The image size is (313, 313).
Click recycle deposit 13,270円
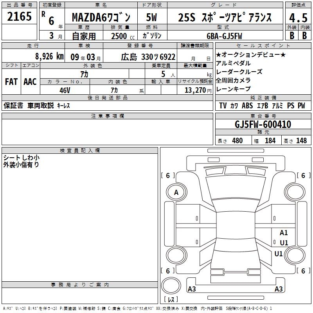(198, 90)
